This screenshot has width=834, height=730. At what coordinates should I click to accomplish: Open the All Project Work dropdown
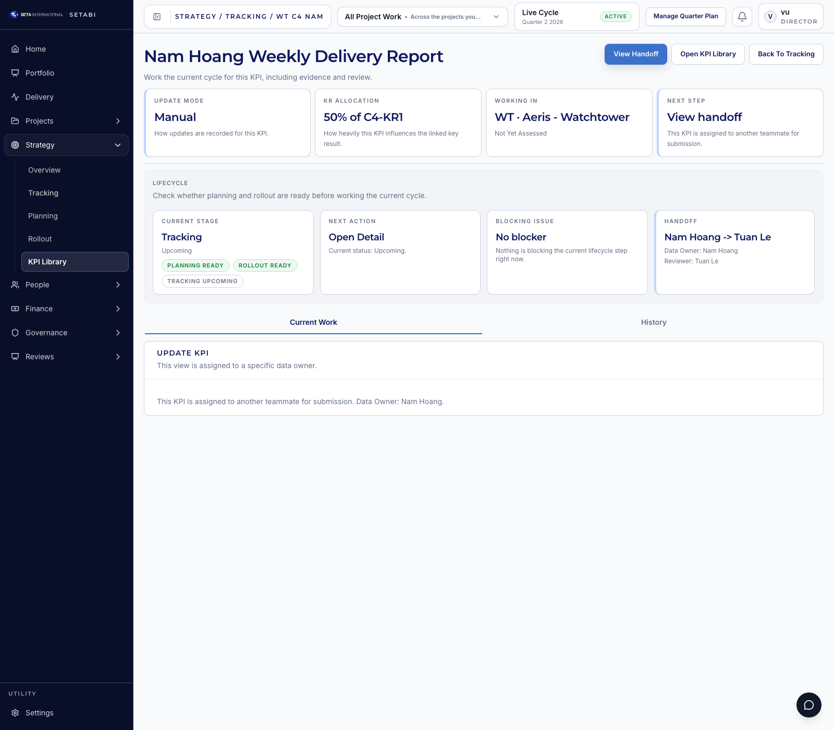tap(422, 17)
